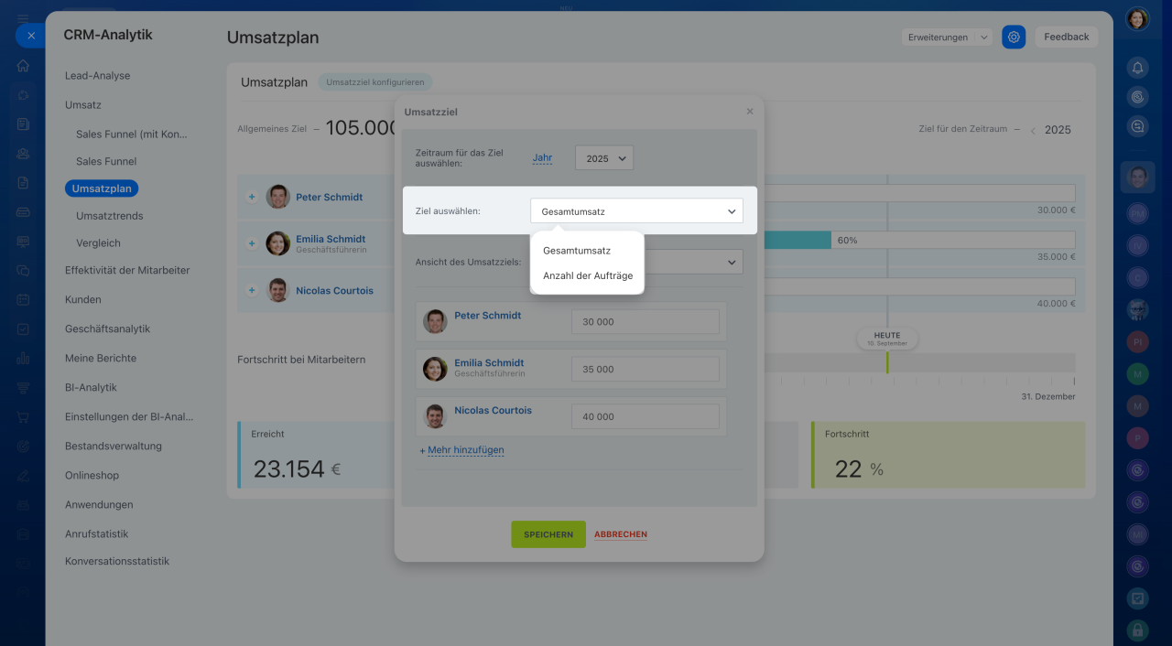The width and height of the screenshot is (1172, 646).
Task: Open Anrufstatistik menu item
Action: (x=96, y=533)
